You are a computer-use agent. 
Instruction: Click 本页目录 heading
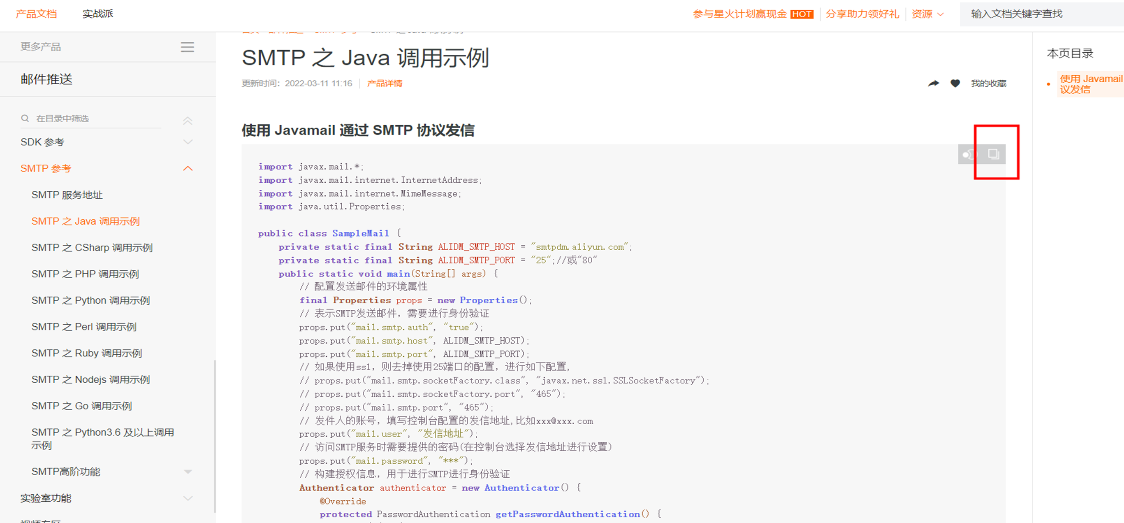tap(1070, 53)
